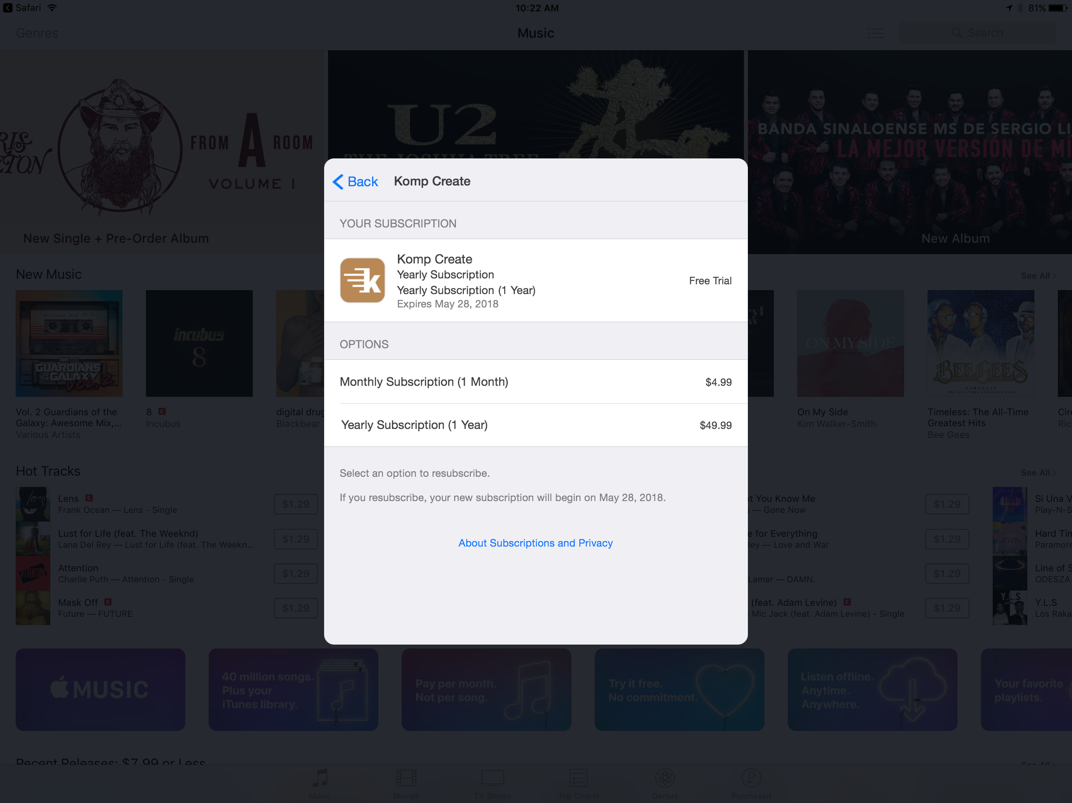The image size is (1072, 803).
Task: Open About Subscriptions and Privacy link
Action: point(536,543)
